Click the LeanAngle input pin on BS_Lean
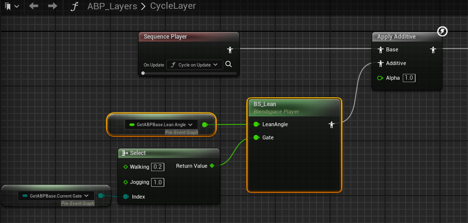Image resolution: width=468 pixels, height=223 pixels. [x=257, y=124]
